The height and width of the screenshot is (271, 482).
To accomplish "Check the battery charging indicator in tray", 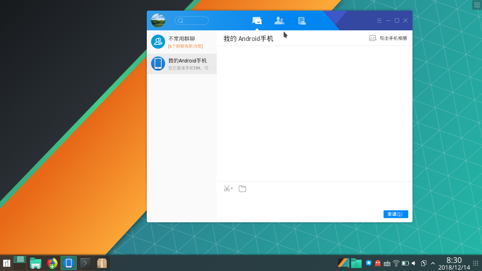I will (405, 263).
